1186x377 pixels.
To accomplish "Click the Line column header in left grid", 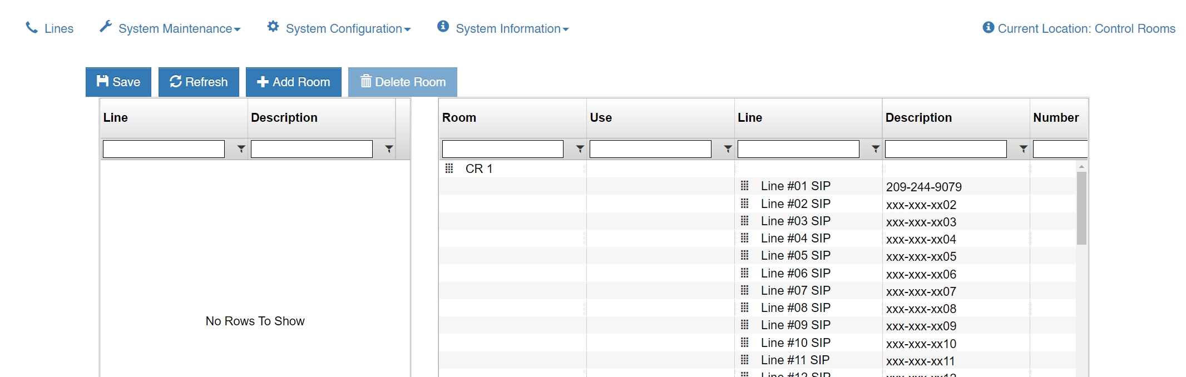I will [174, 118].
